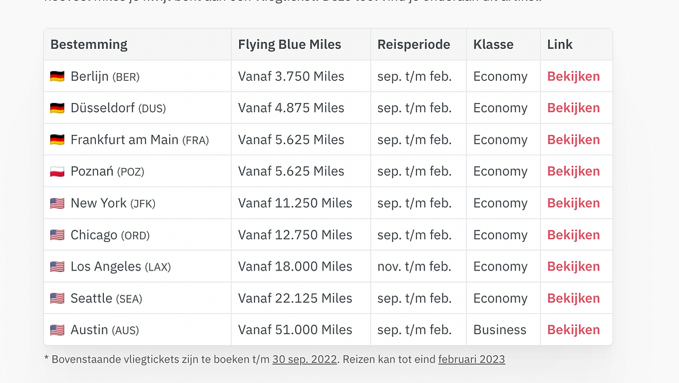Image resolution: width=679 pixels, height=383 pixels.
Task: Click the US flag beside New York
Action: 57,203
